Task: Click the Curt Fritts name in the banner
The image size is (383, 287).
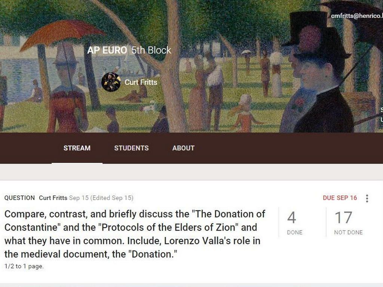Action: (x=141, y=82)
